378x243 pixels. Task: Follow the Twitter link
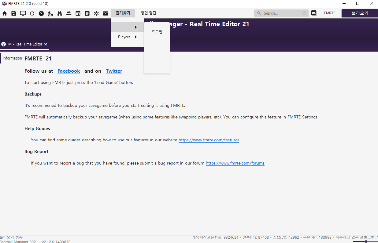(x=114, y=71)
